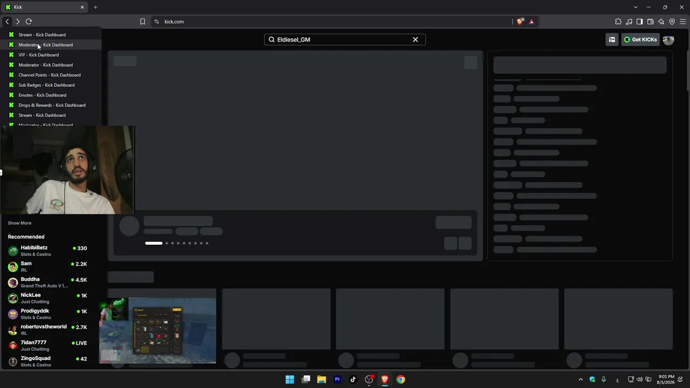690x388 pixels.
Task: Open the Brave Shields lion icon
Action: [520, 22]
